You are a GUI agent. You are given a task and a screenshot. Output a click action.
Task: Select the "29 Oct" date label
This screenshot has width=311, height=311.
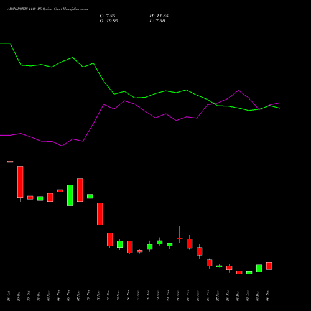tap(19, 296)
